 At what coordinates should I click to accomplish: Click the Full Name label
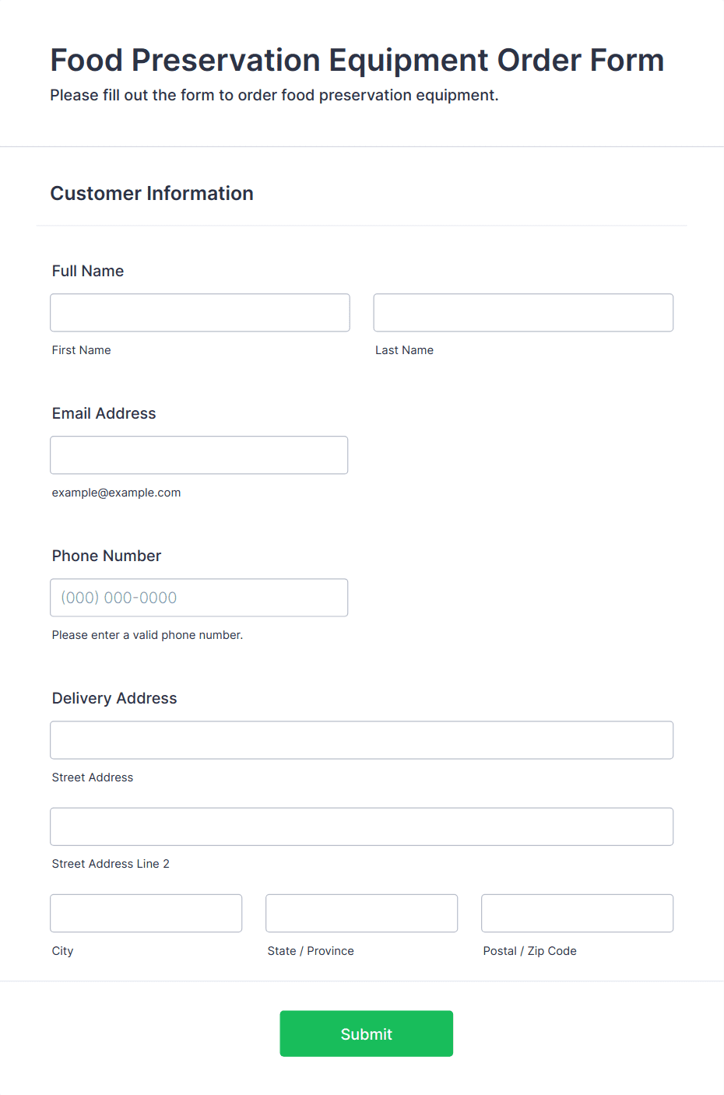click(88, 271)
